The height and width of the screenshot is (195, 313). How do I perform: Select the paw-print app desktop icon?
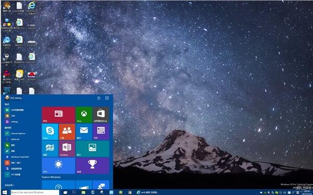click(7, 7)
